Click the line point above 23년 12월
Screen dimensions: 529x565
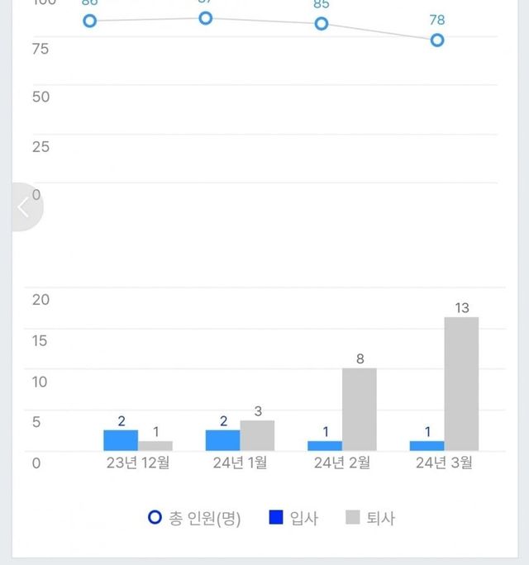(x=89, y=21)
